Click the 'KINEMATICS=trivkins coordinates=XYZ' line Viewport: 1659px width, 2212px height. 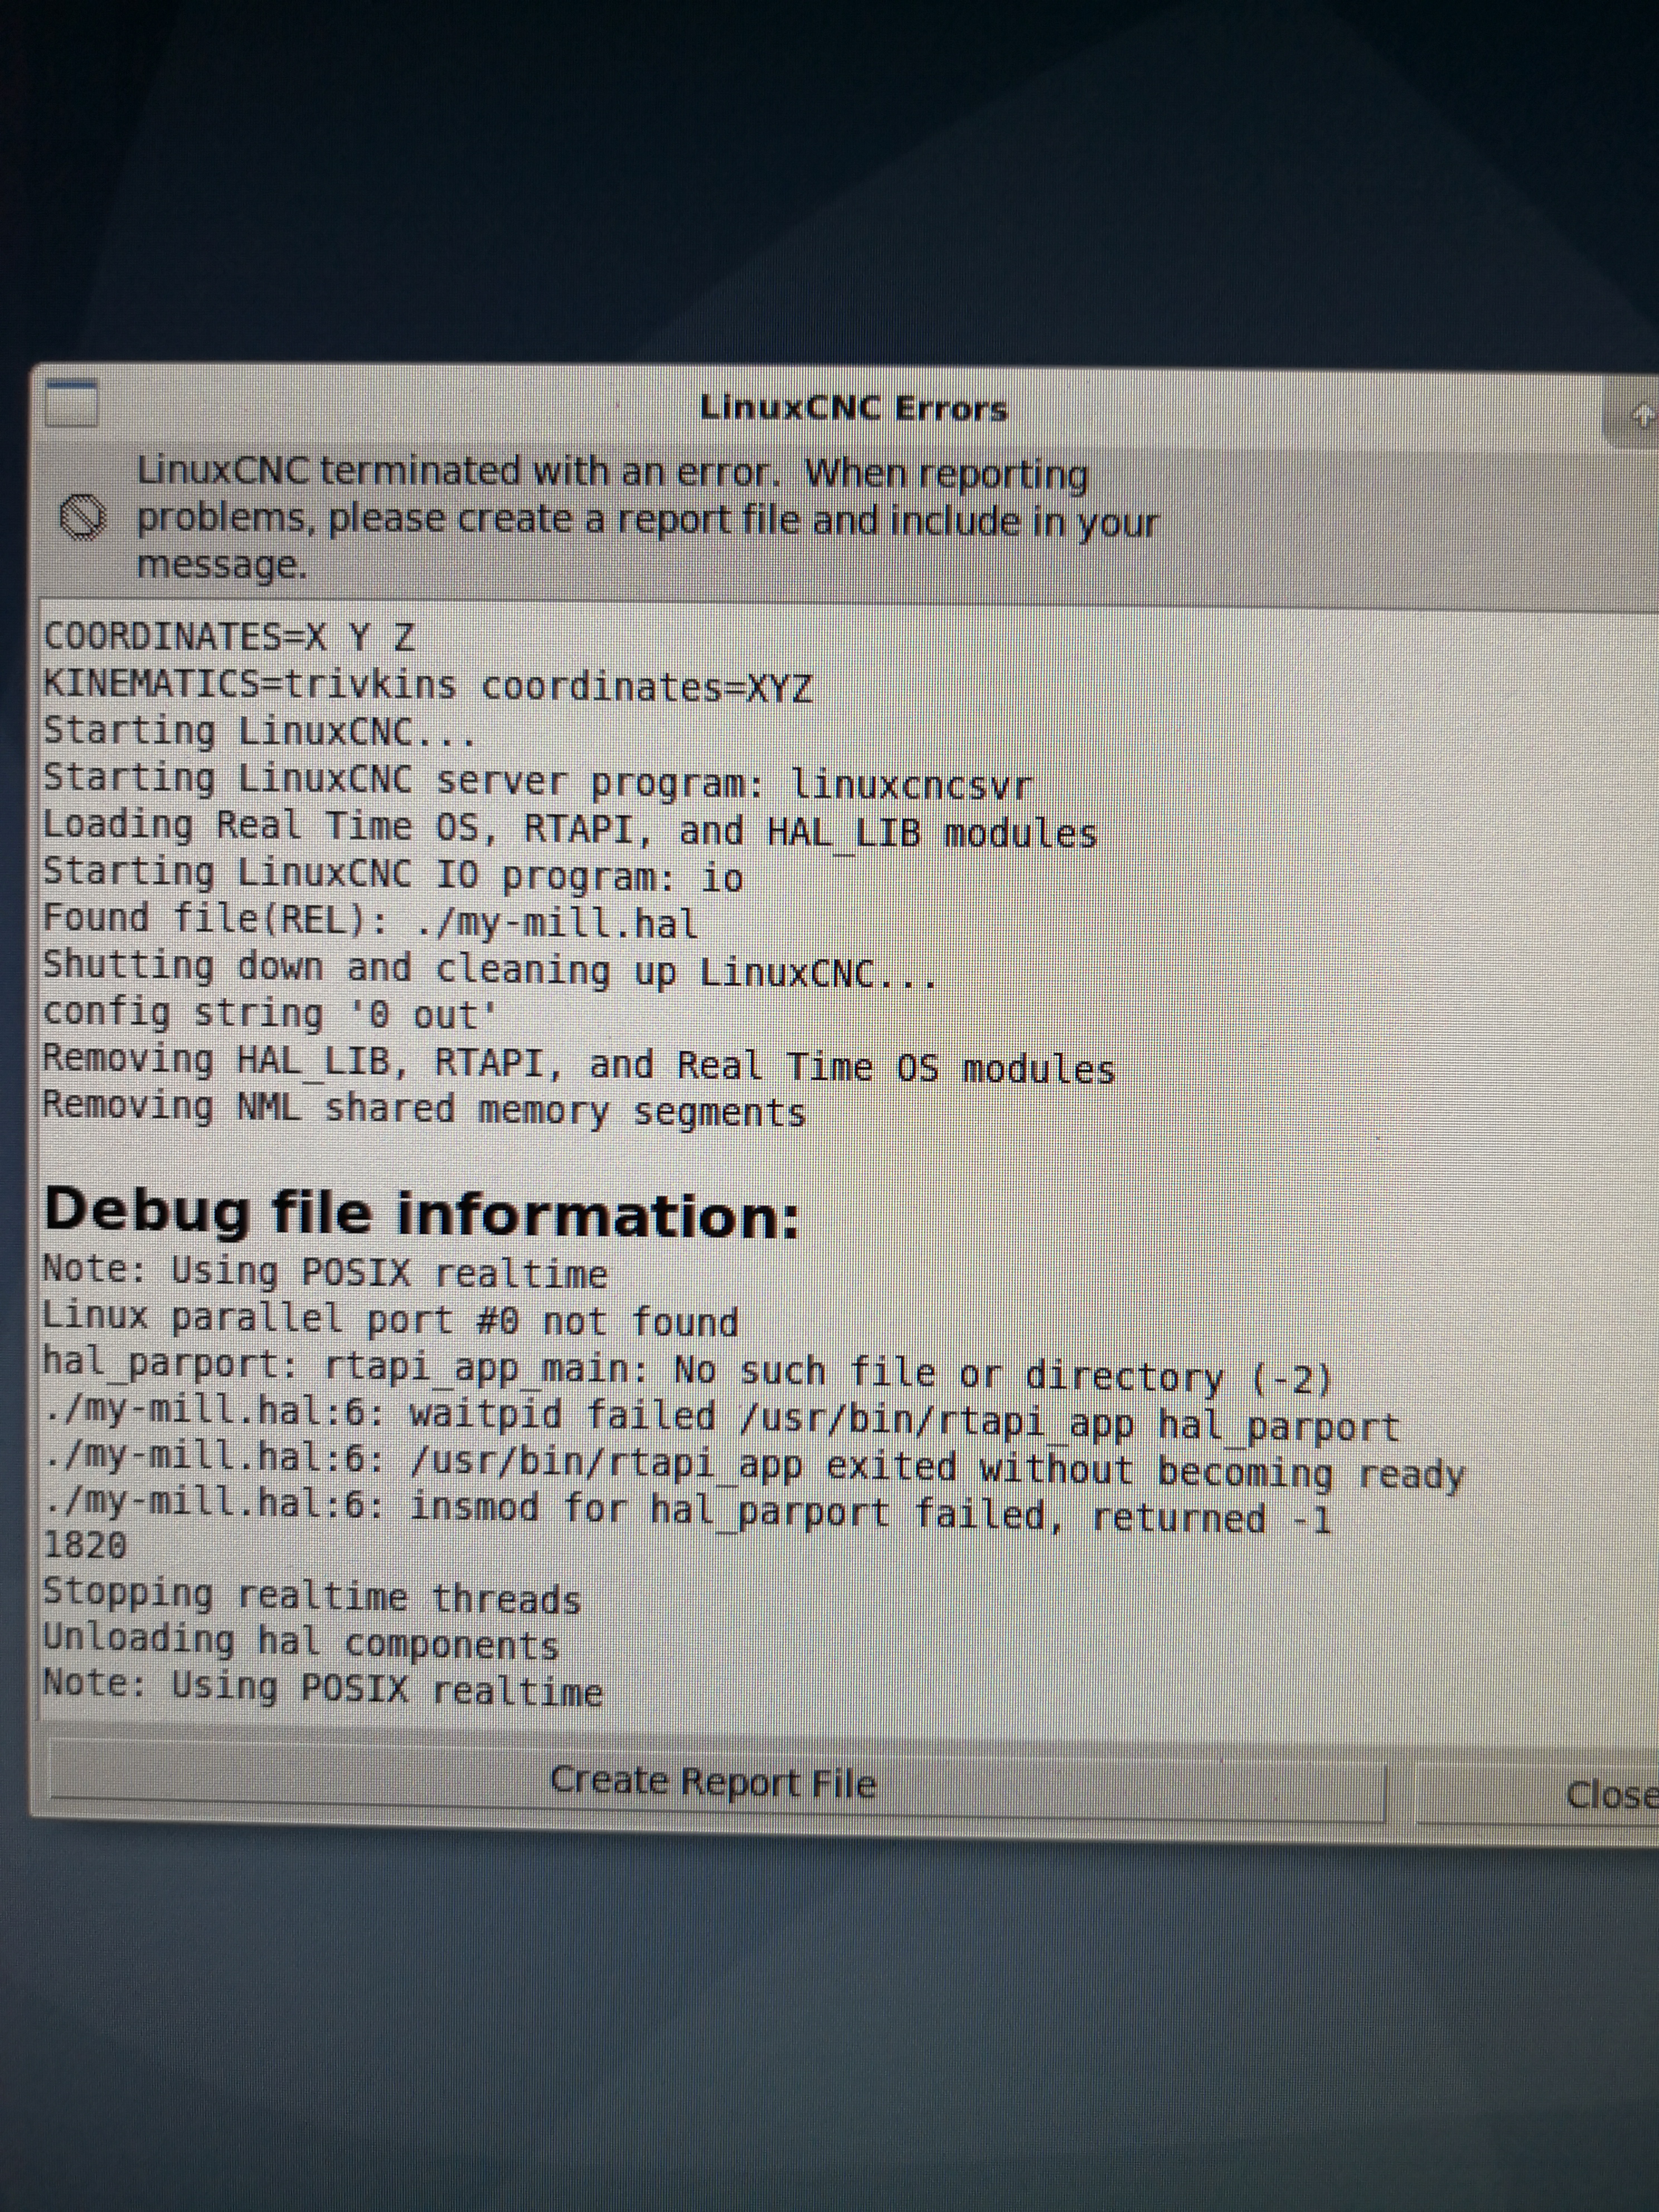pyautogui.click(x=427, y=686)
